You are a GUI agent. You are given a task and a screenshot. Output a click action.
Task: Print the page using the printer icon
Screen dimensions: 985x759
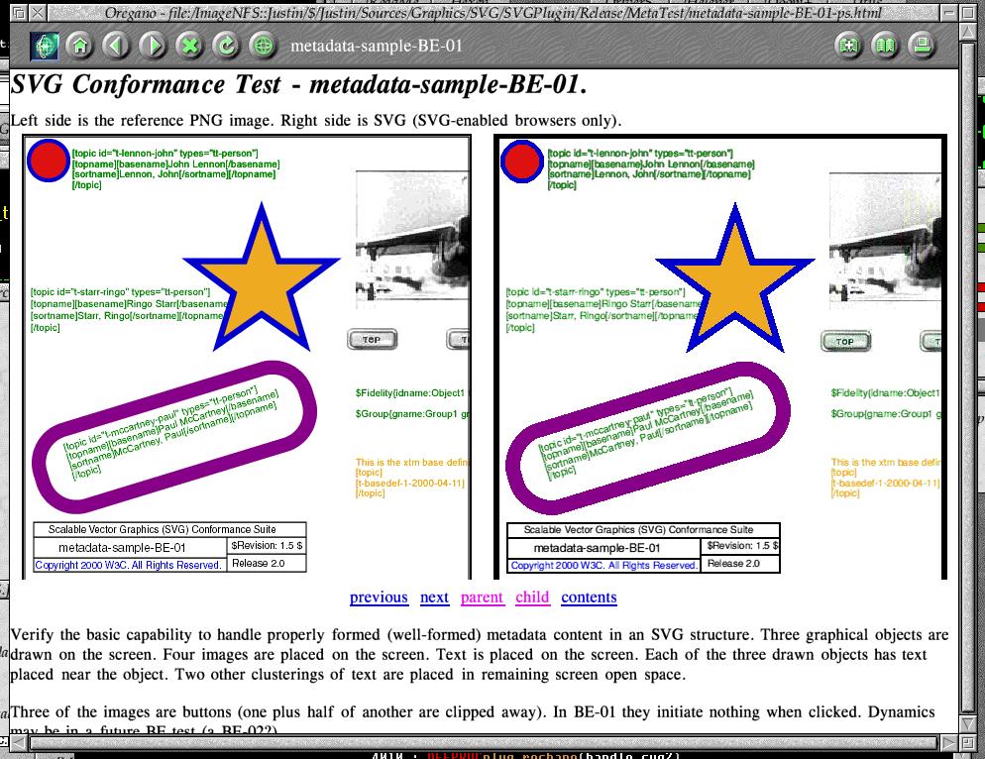923,46
